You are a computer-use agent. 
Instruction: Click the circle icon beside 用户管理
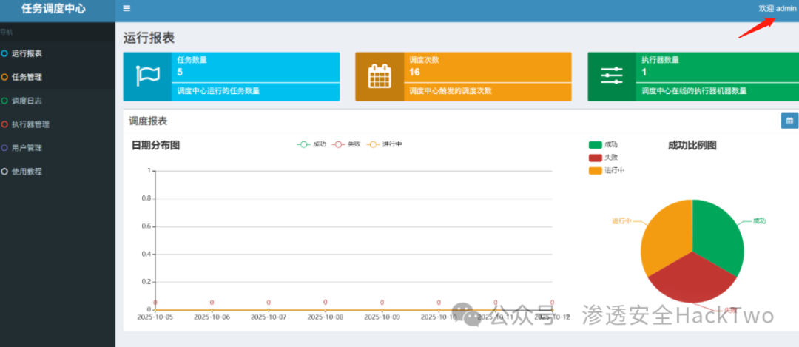click(4, 148)
